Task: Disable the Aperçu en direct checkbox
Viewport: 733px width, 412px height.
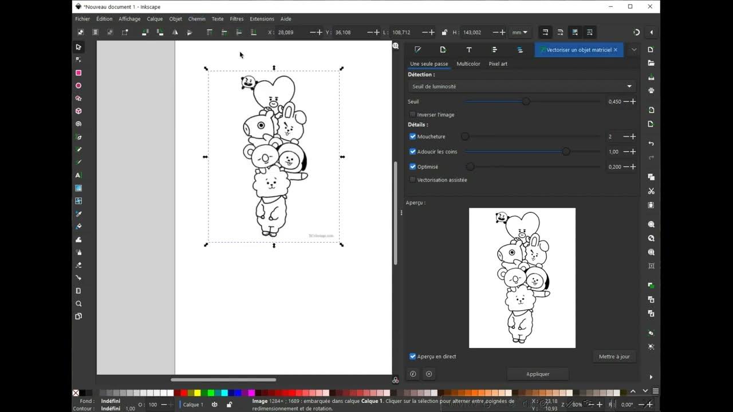Action: pos(412,356)
